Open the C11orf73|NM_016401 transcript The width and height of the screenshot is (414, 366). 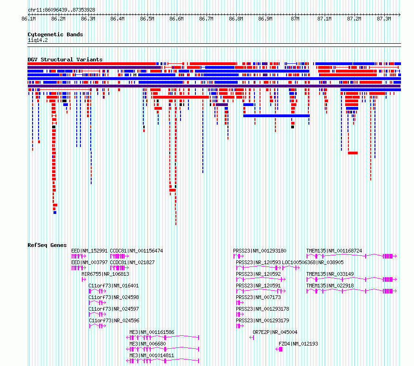(x=114, y=286)
